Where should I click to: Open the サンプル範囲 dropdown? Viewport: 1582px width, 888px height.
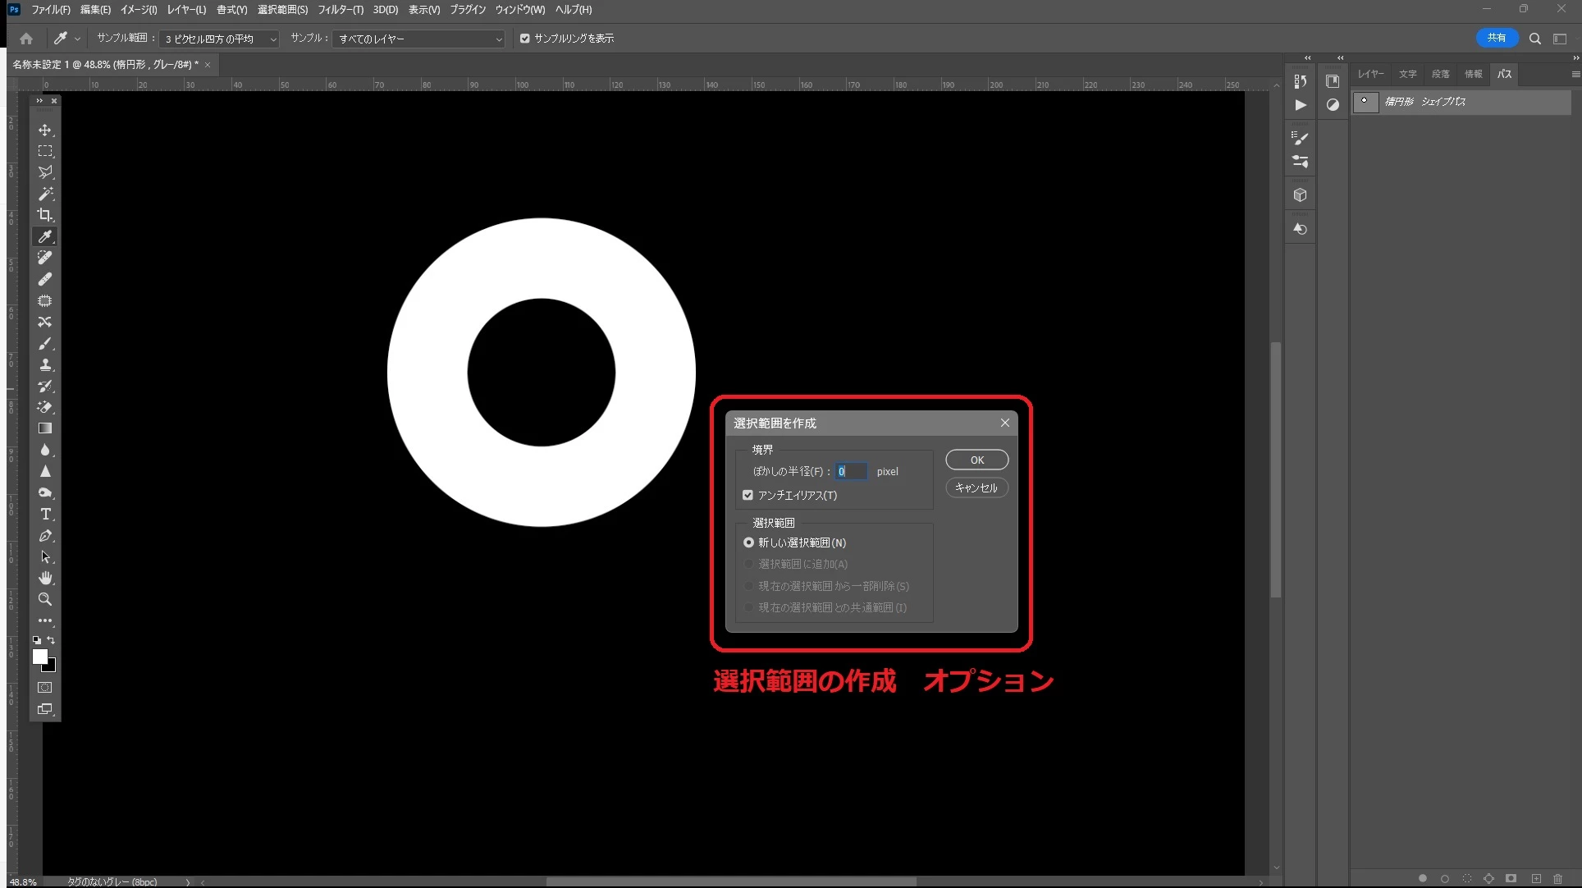[219, 39]
